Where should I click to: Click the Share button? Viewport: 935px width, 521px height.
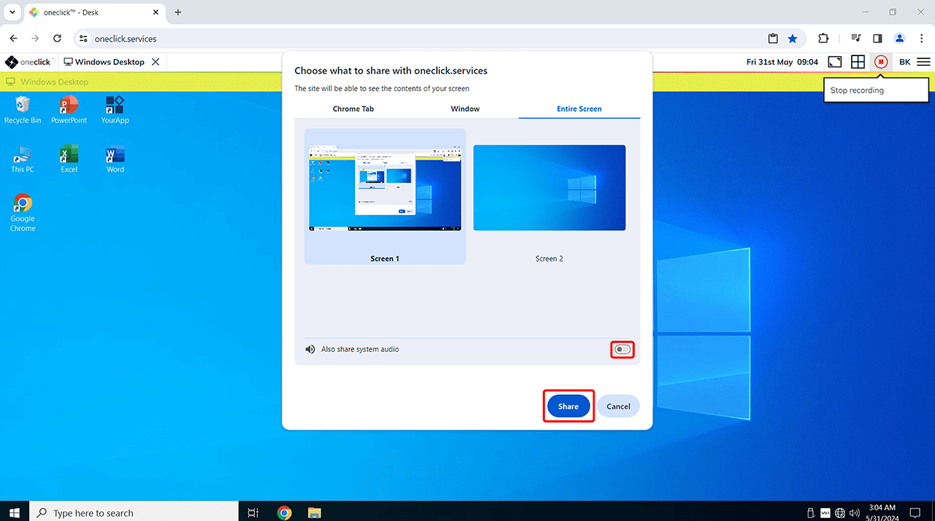[568, 406]
